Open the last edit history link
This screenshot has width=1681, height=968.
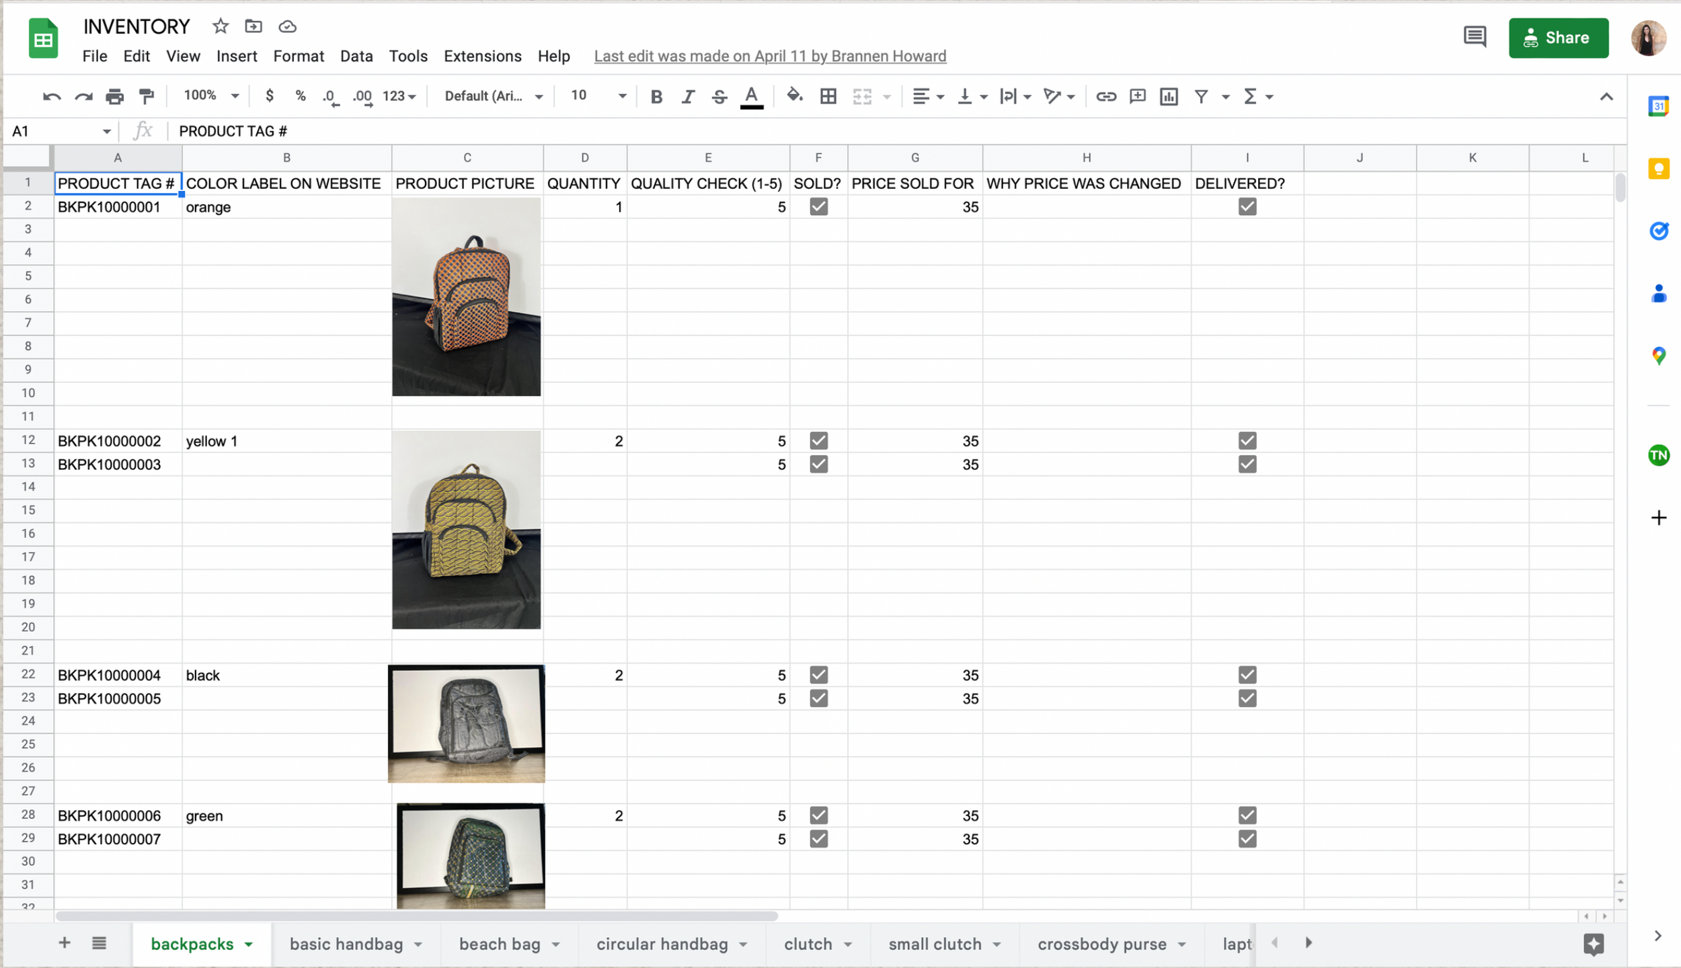tap(770, 56)
